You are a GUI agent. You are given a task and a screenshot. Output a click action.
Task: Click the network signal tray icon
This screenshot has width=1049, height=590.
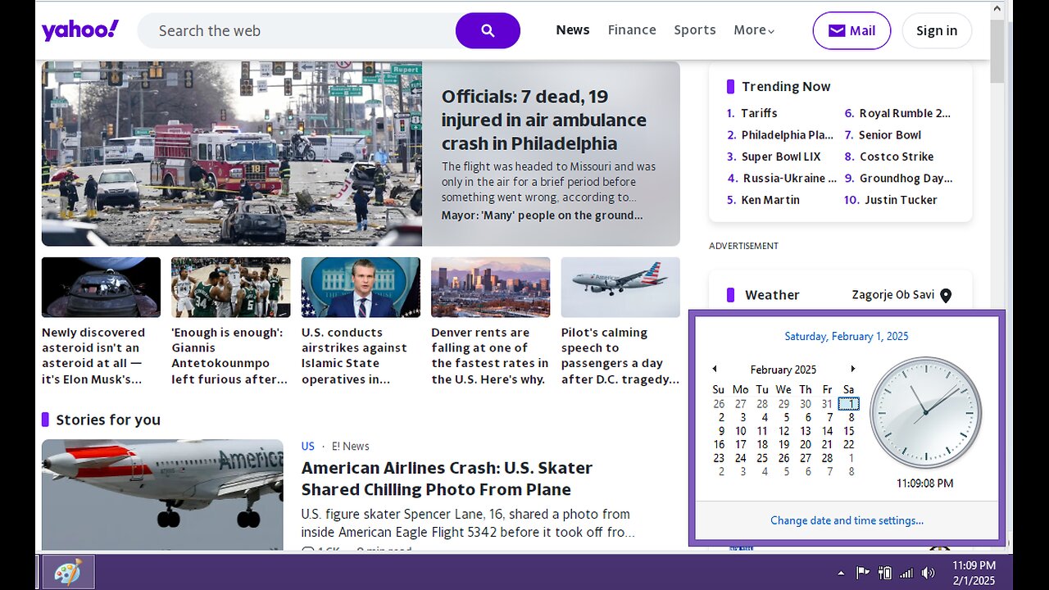pos(906,573)
